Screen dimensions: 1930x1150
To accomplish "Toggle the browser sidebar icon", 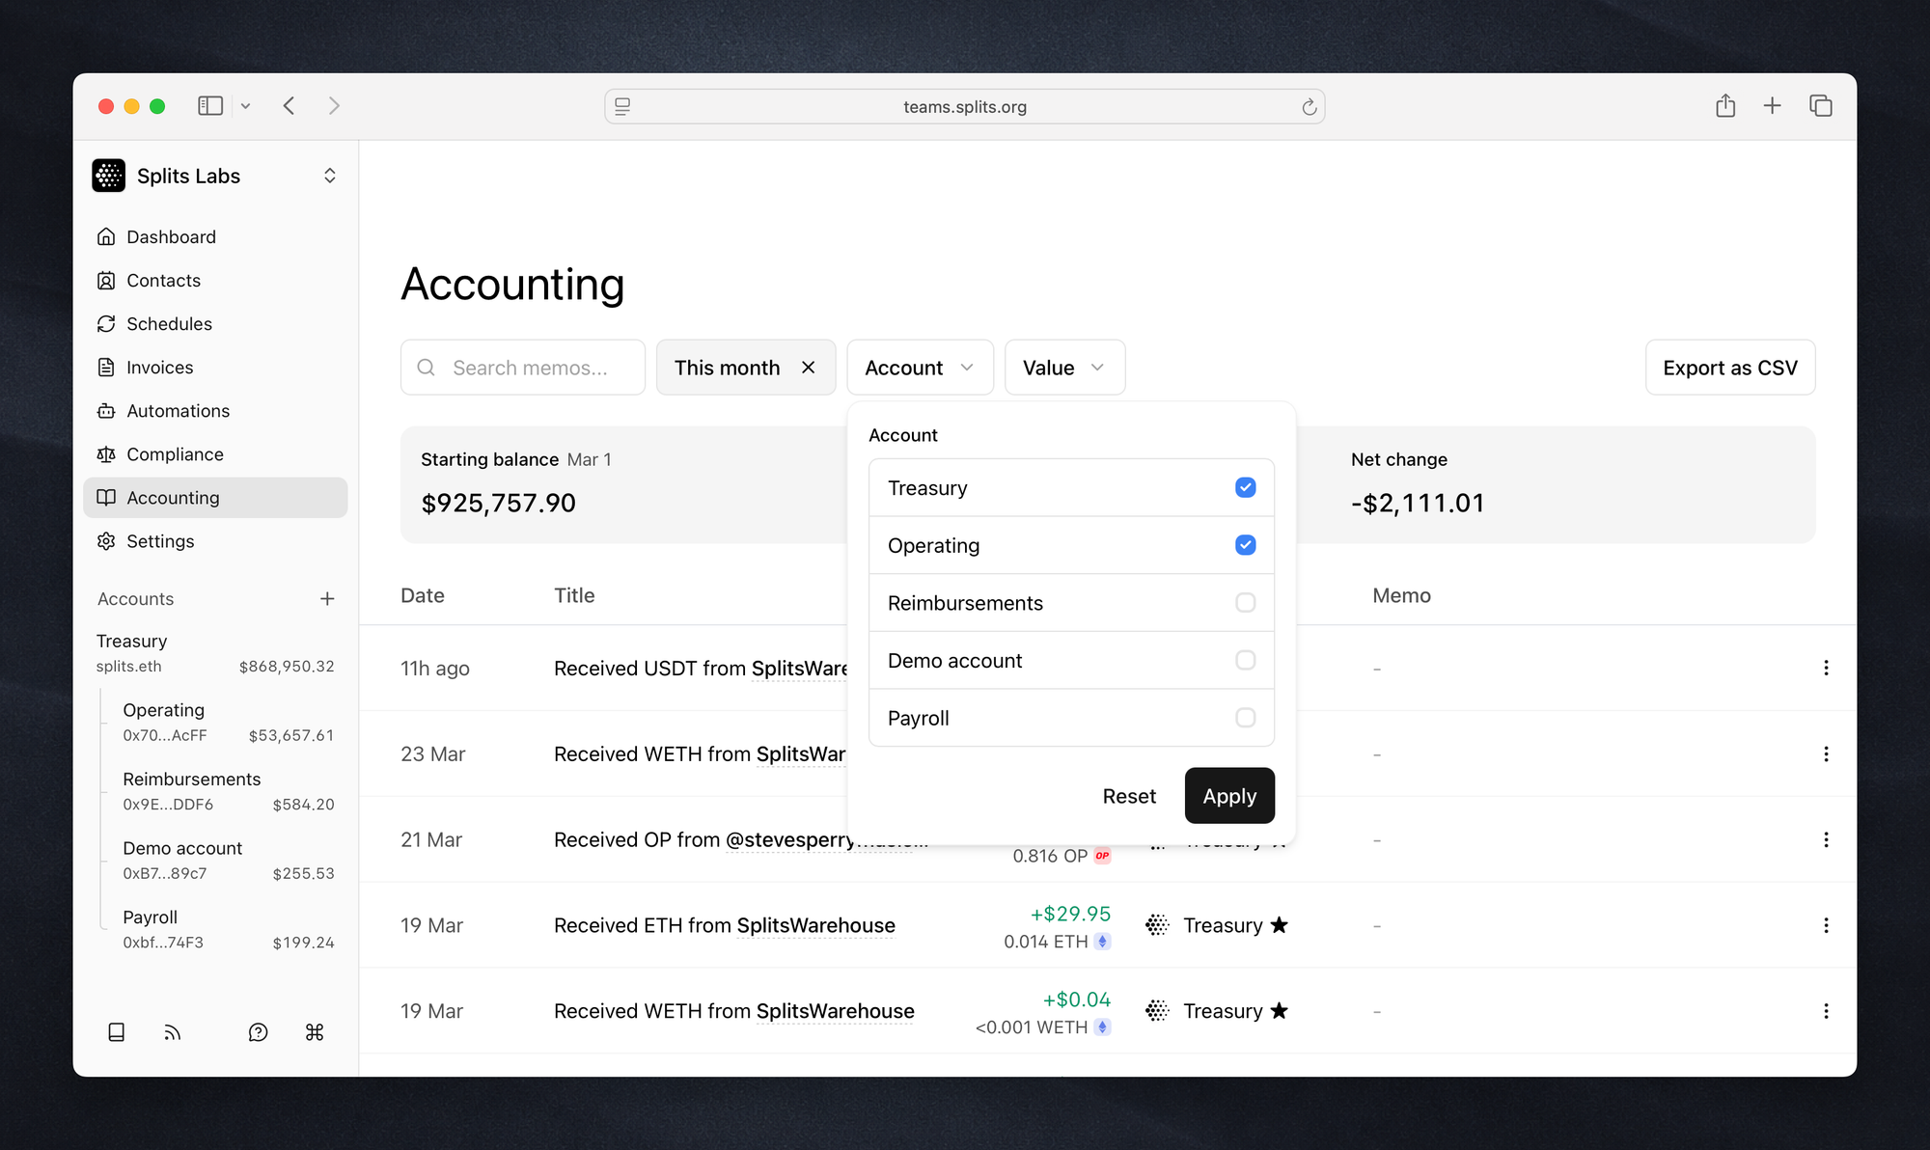I will click(209, 106).
